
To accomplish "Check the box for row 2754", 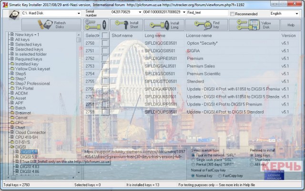I will click(105, 74).
